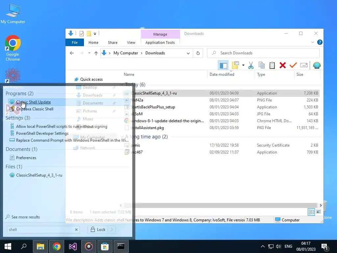Viewport: 337px width, 253px height.
Task: Open ClassicShellSetup_4_3_1-ru file result in start menu
Action: [39, 175]
